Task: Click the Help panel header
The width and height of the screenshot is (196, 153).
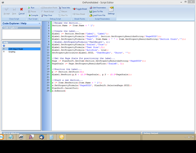Action: coord(21,42)
